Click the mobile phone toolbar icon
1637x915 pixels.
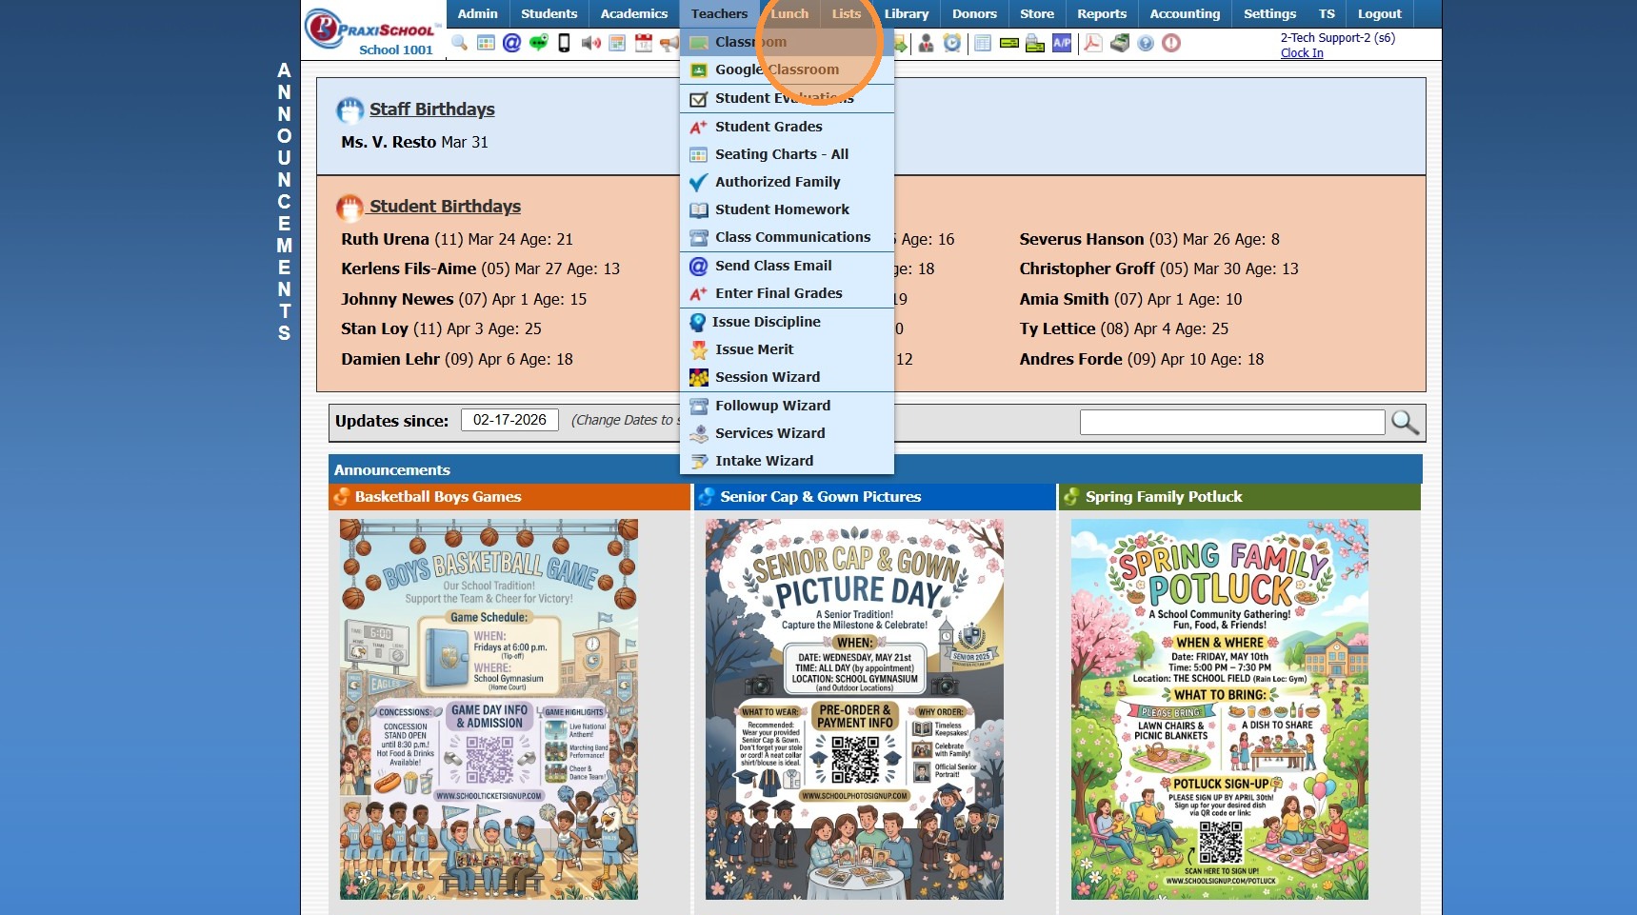tap(564, 43)
